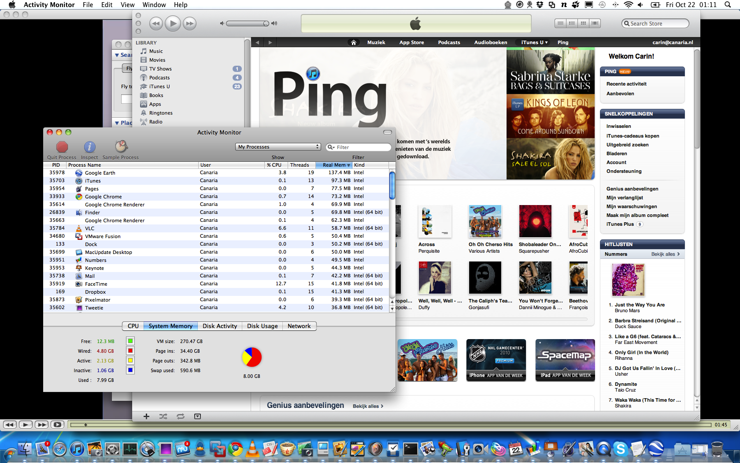This screenshot has height=463, width=740.
Task: Click the Inspect info icon in Activity Monitor
Action: pos(89,147)
